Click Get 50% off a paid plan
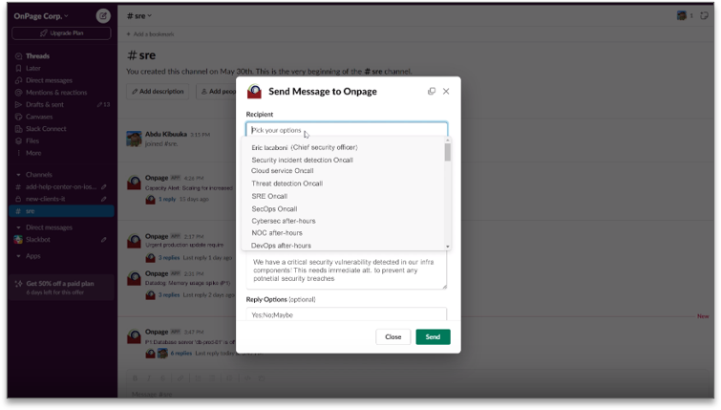 tap(61, 287)
